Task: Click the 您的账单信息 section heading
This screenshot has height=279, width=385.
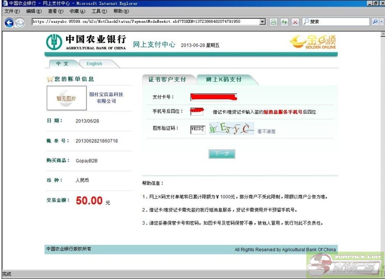Action: point(75,79)
